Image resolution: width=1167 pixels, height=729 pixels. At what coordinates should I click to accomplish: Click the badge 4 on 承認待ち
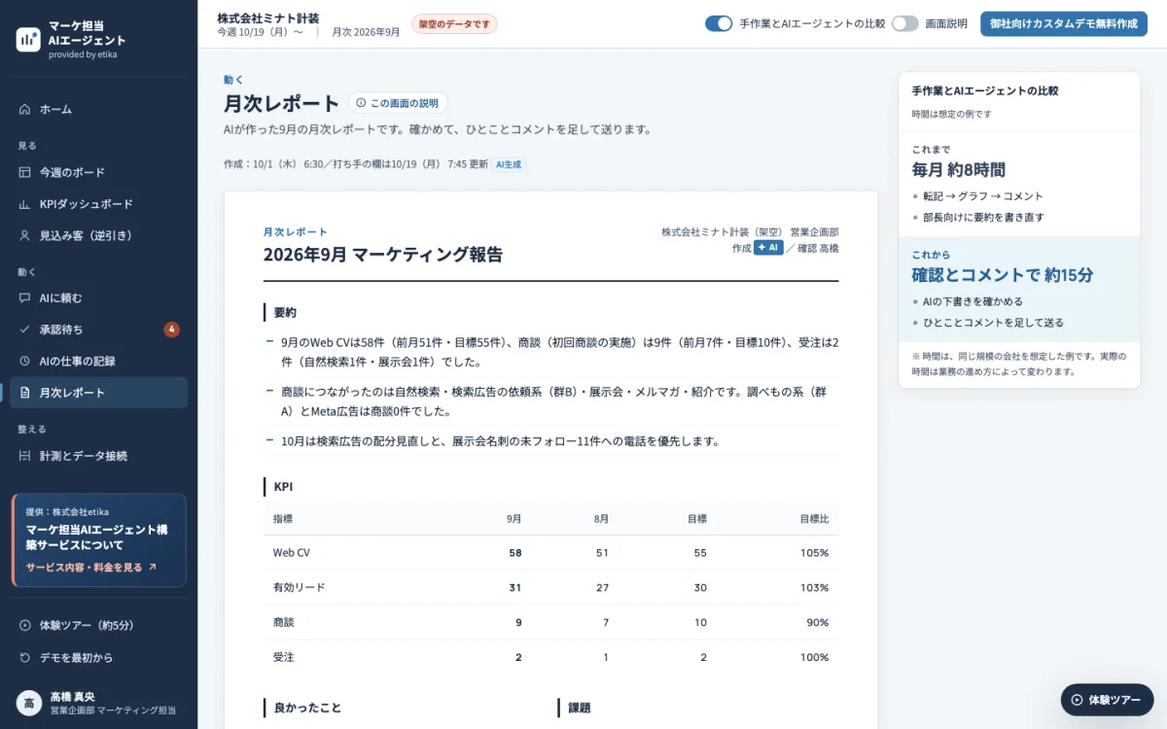pyautogui.click(x=172, y=330)
